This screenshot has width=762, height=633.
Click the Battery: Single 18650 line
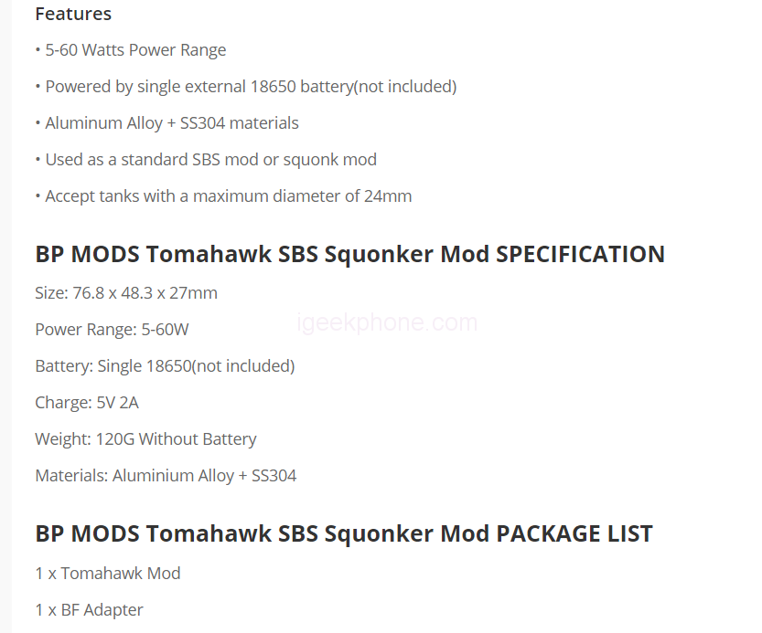(165, 366)
